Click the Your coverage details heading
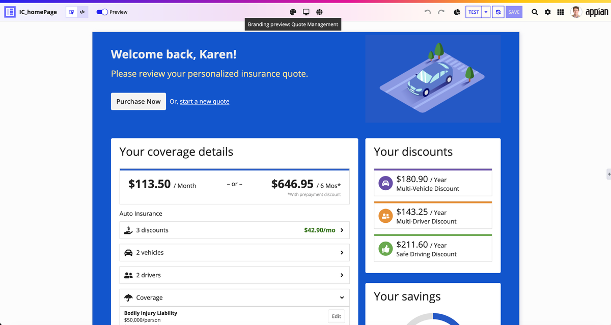The height and width of the screenshot is (325, 611). [176, 152]
